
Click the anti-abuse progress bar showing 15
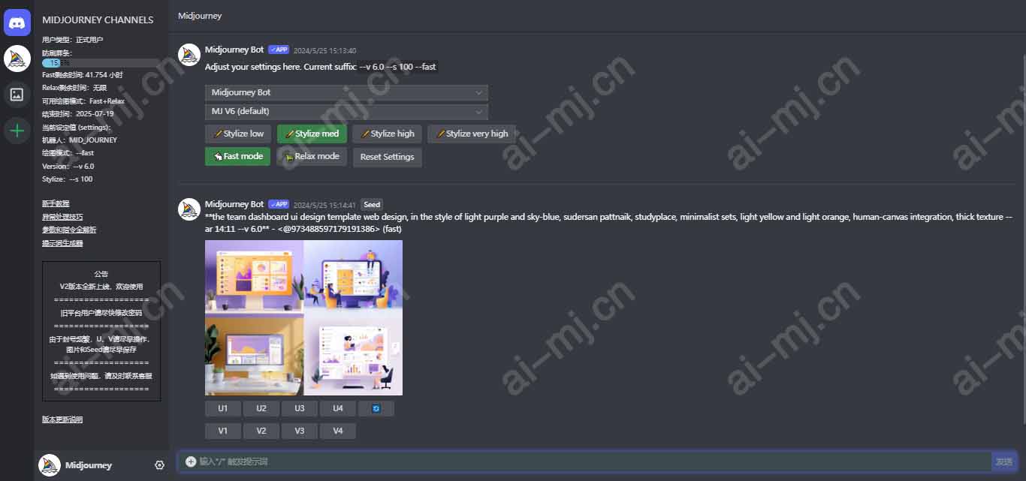[101, 64]
